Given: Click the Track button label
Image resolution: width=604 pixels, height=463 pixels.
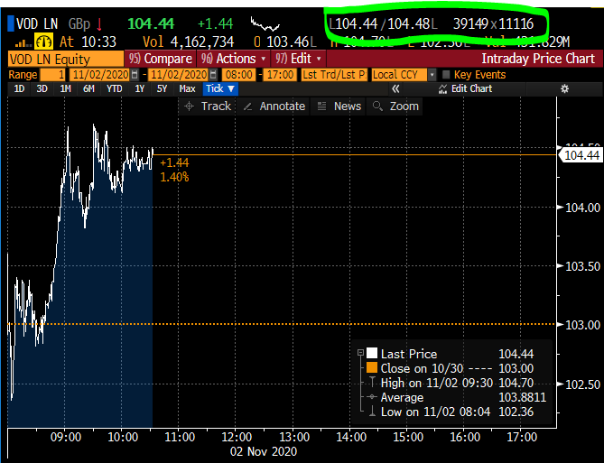Looking at the screenshot, I should pos(216,106).
